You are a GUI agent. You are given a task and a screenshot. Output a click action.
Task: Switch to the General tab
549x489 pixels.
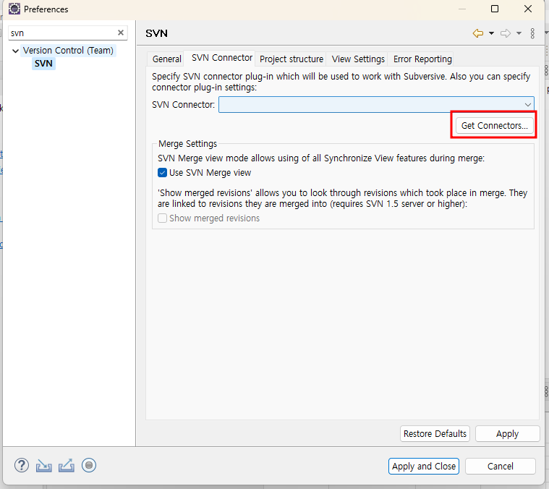coord(166,59)
